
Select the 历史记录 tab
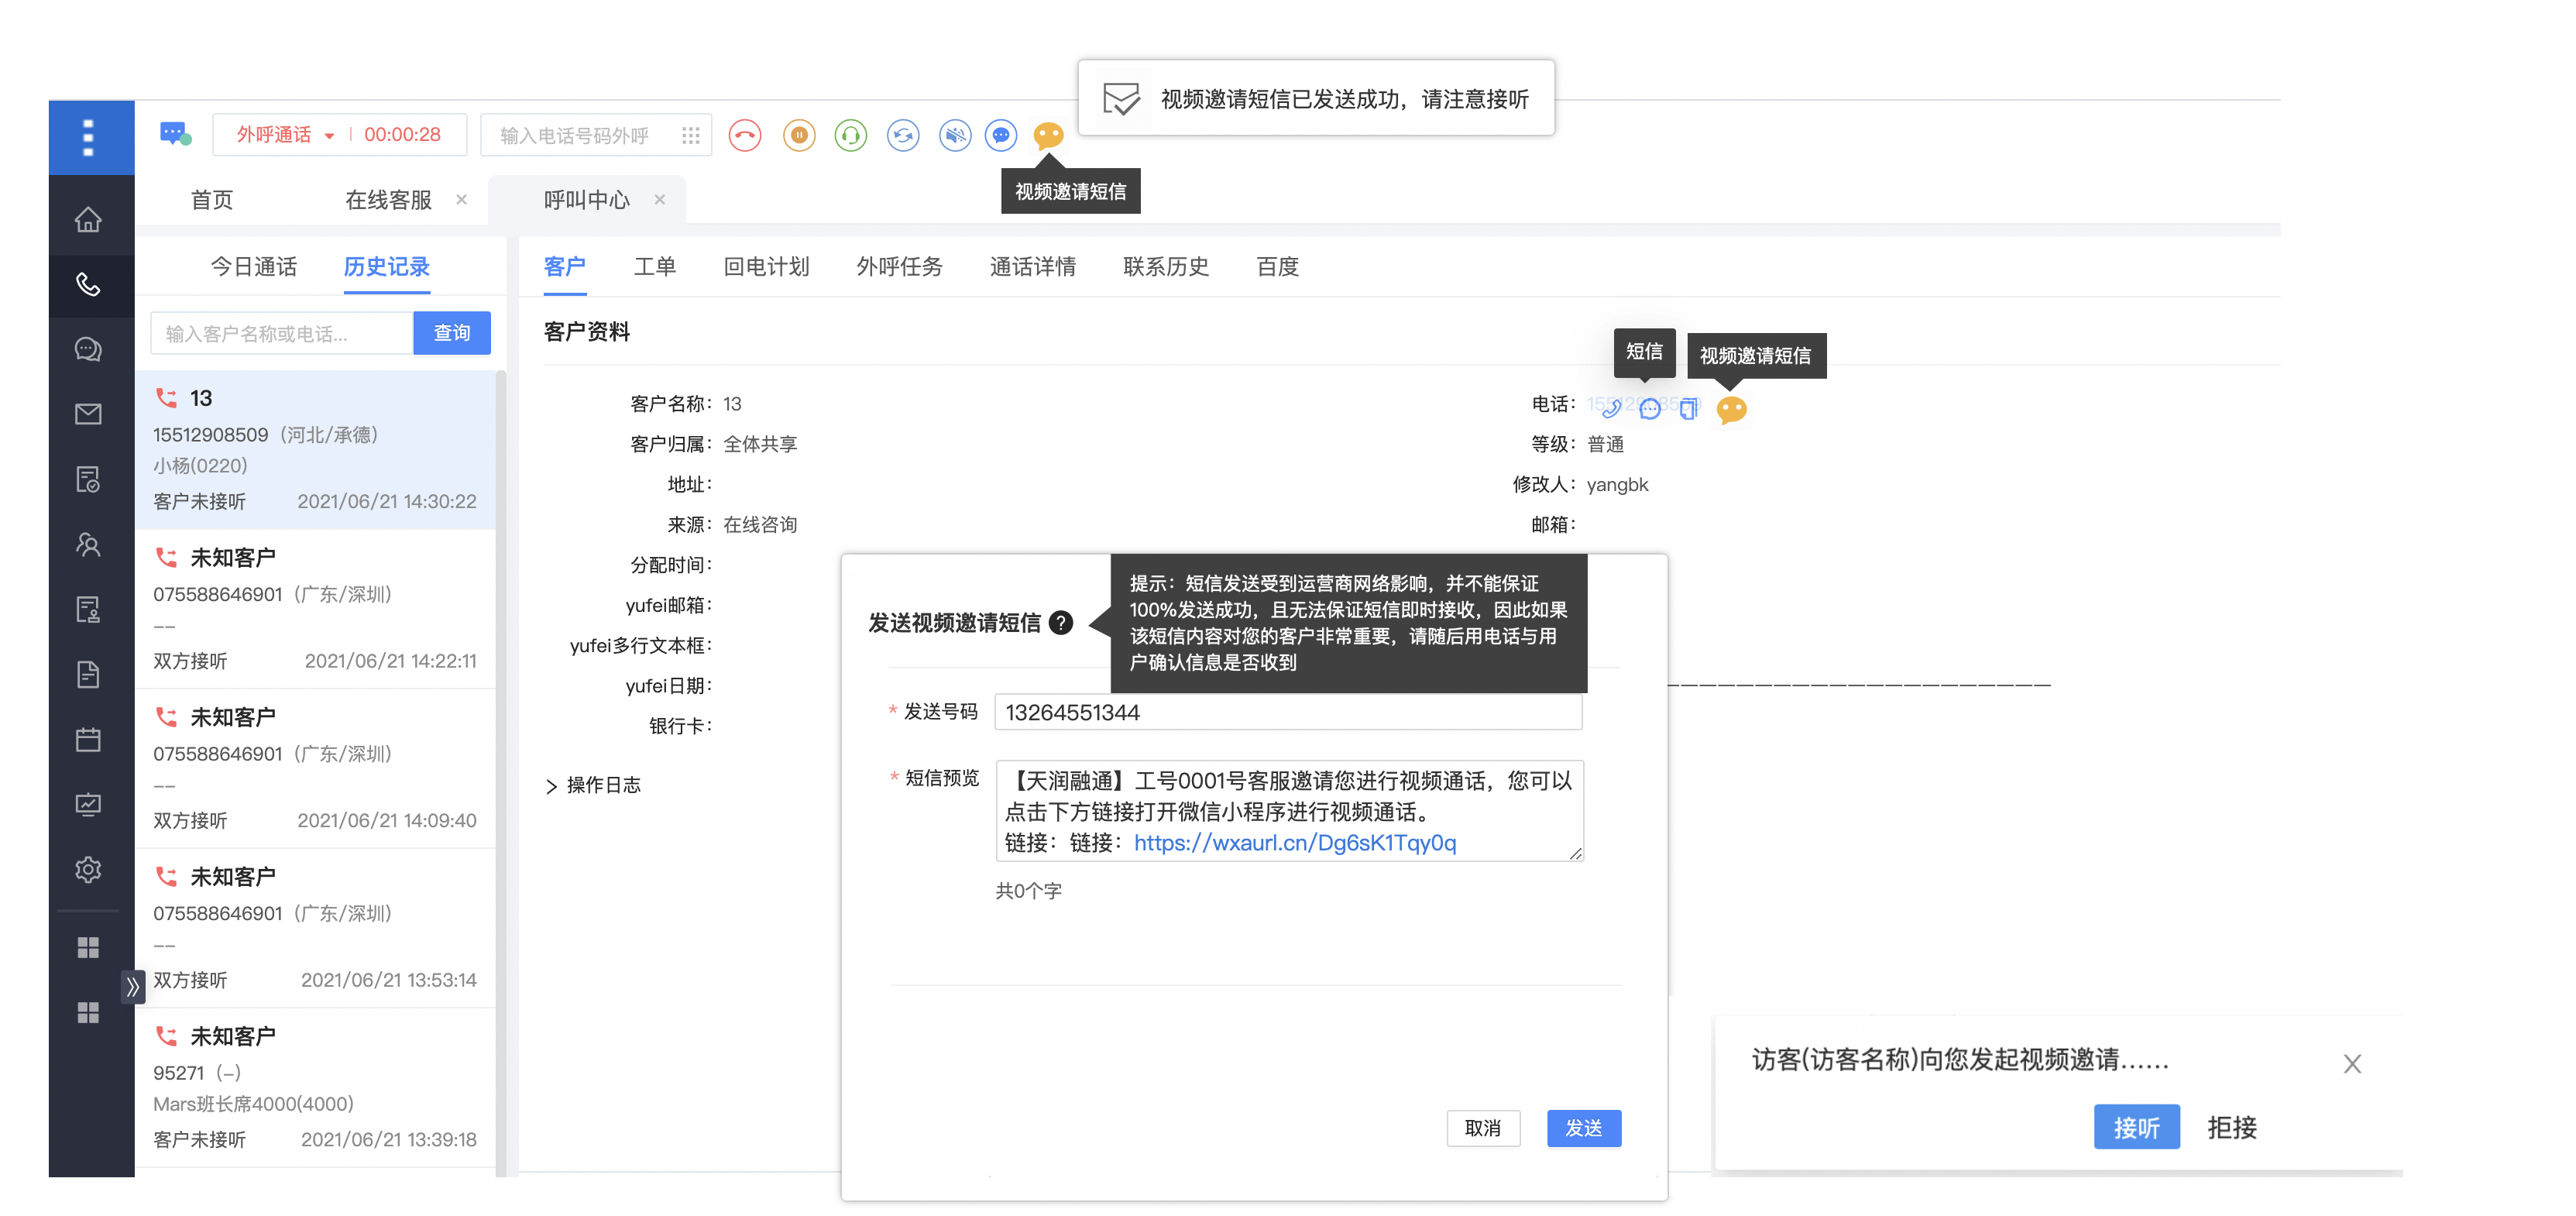click(x=387, y=266)
